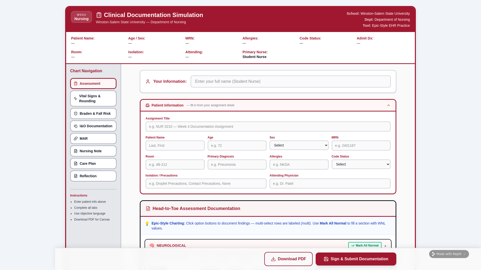Image resolution: width=481 pixels, height=270 pixels.
Task: Click the Download PDF button
Action: click(288, 259)
